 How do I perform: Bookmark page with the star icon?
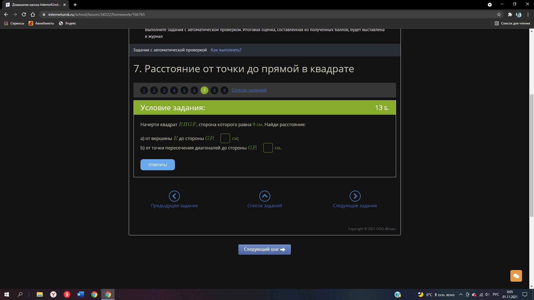click(x=499, y=14)
